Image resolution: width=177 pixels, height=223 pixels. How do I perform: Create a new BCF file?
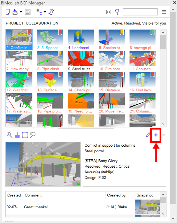pyautogui.click(x=8, y=12)
